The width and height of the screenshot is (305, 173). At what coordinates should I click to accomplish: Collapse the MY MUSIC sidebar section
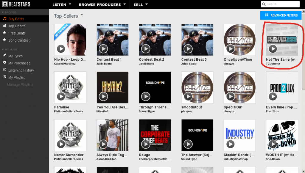3,50
